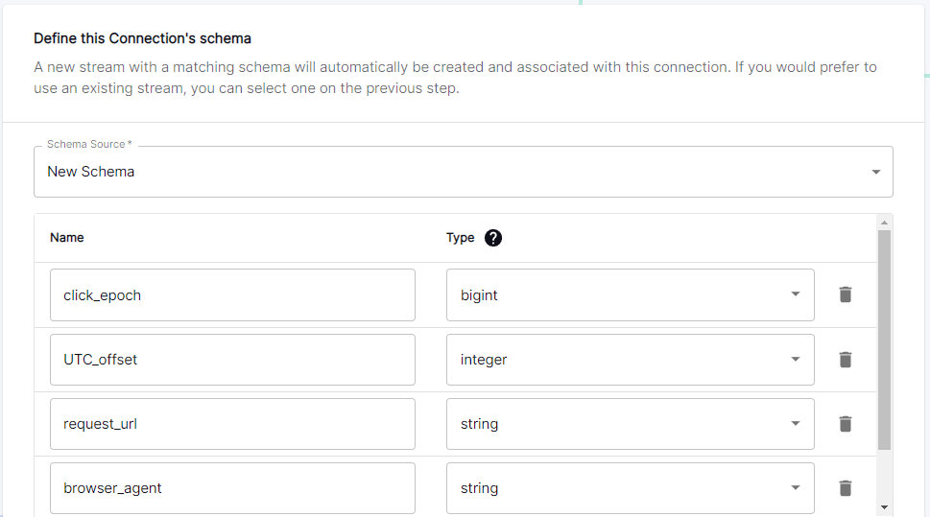Open the Schema Source dropdown
Viewport: 930px width, 517px height.
(x=464, y=172)
